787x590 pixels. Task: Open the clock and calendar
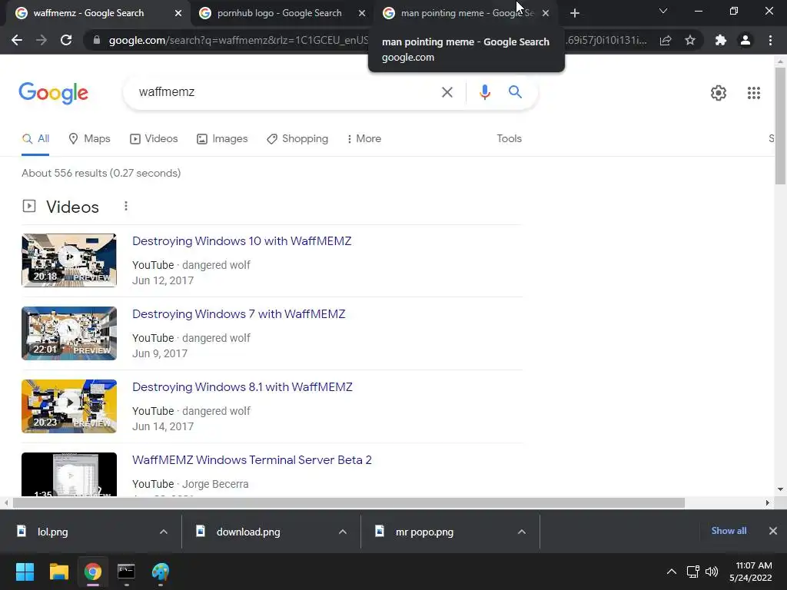(x=752, y=572)
